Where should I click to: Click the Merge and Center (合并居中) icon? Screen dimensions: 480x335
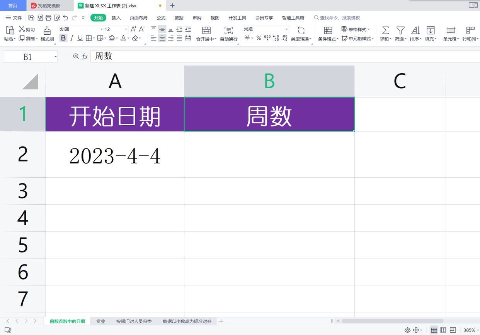coord(206,30)
